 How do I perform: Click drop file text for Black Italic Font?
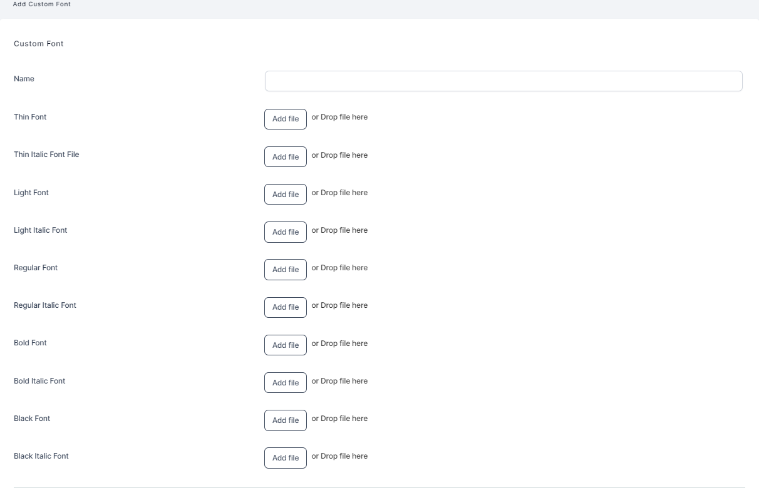click(x=339, y=456)
